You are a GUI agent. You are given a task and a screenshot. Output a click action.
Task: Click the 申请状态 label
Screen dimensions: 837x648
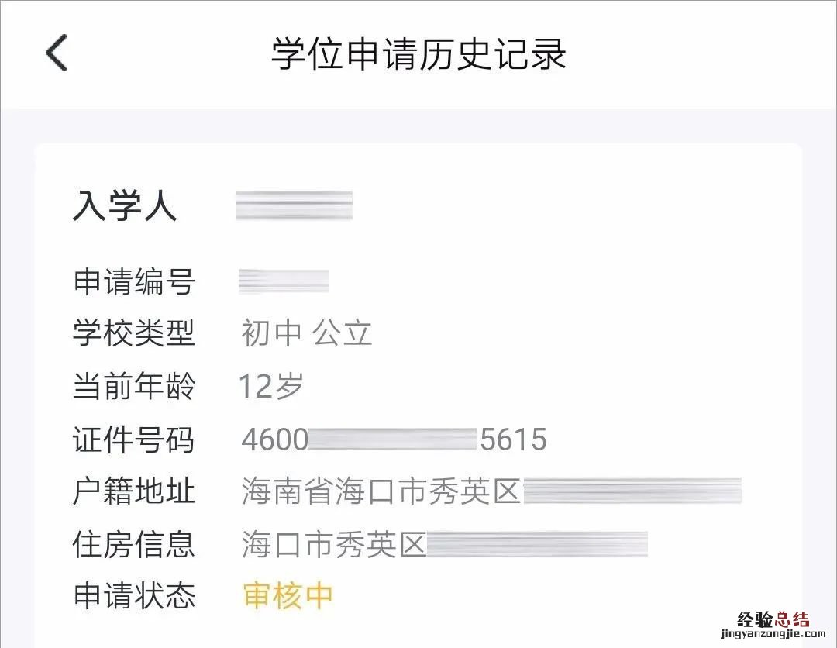tap(133, 596)
